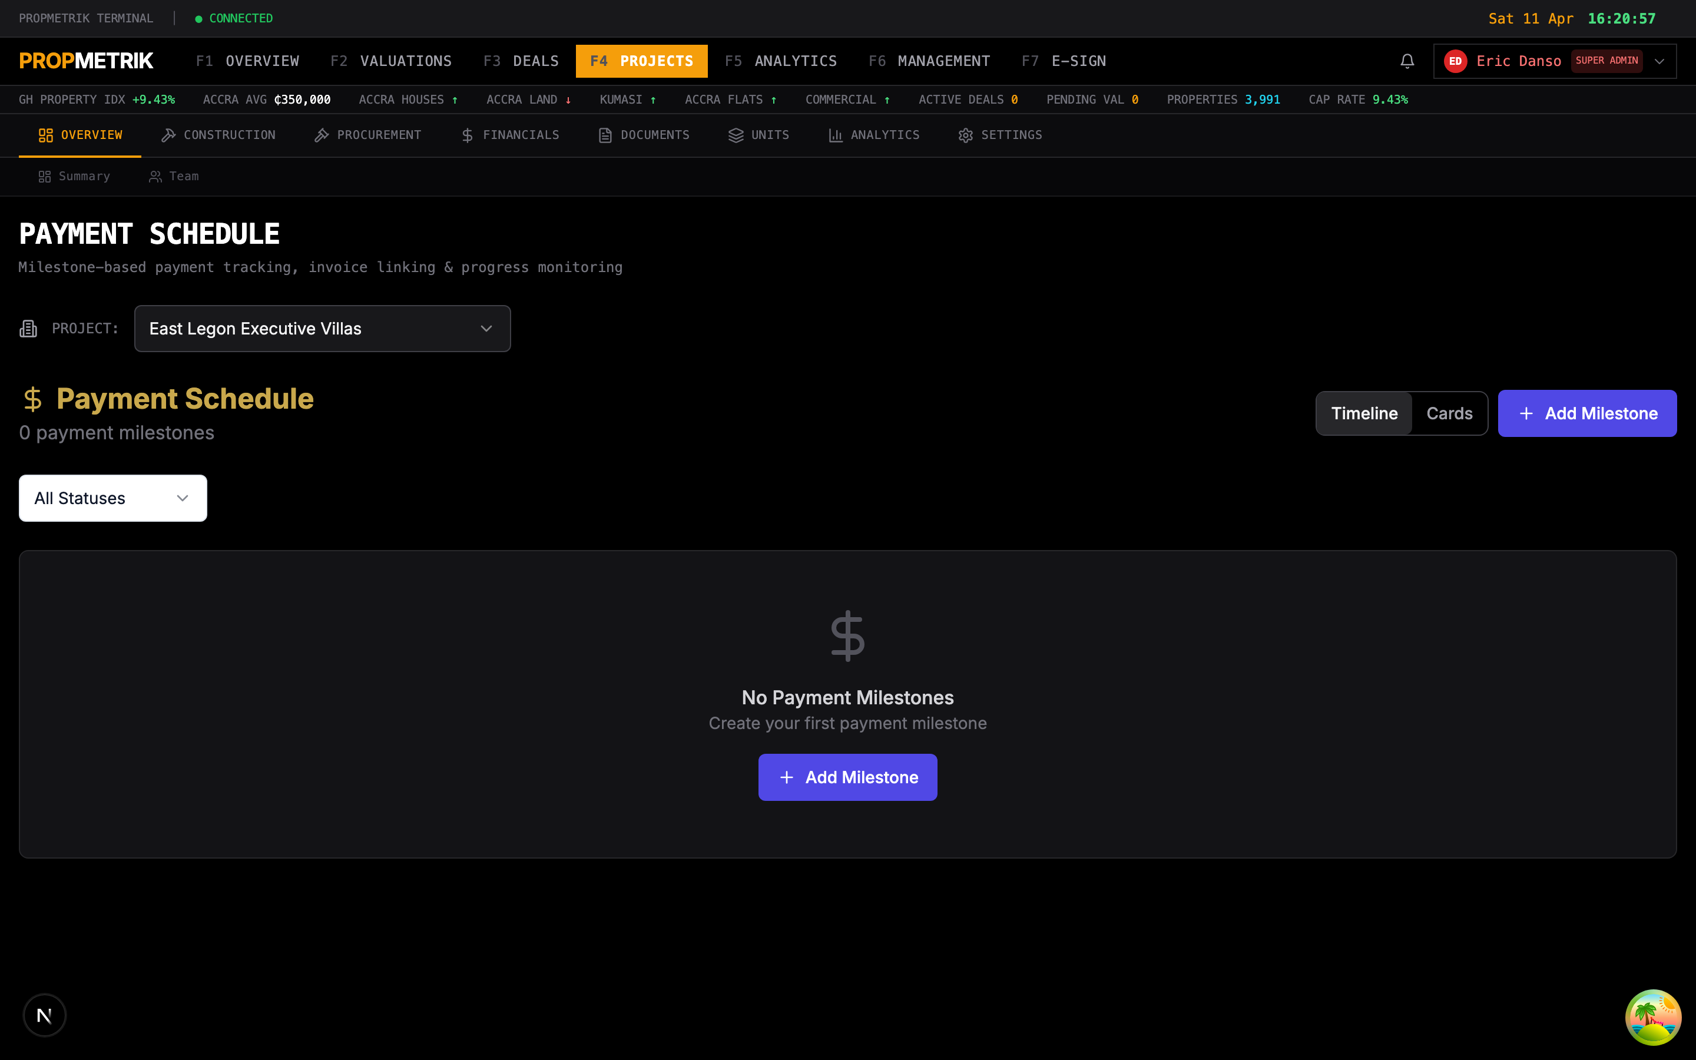Go to F1 Overview

(x=247, y=61)
